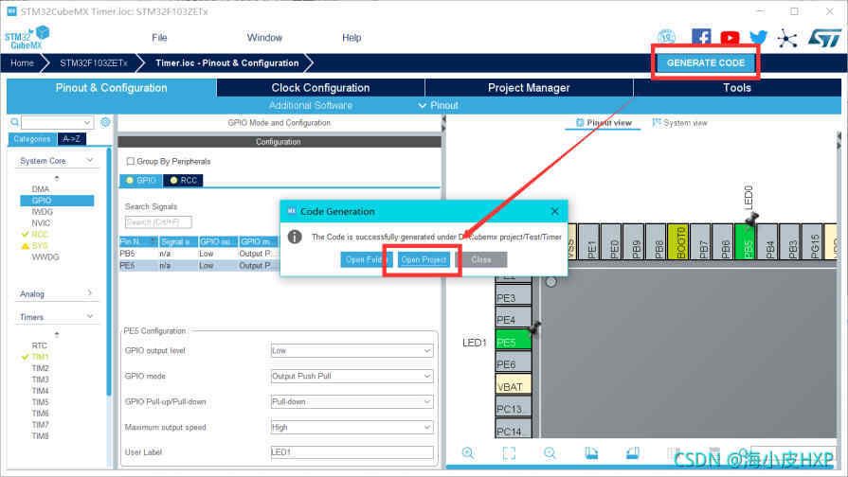This screenshot has width=848, height=477.
Task: Select NVIC in System Core list
Action: [41, 222]
